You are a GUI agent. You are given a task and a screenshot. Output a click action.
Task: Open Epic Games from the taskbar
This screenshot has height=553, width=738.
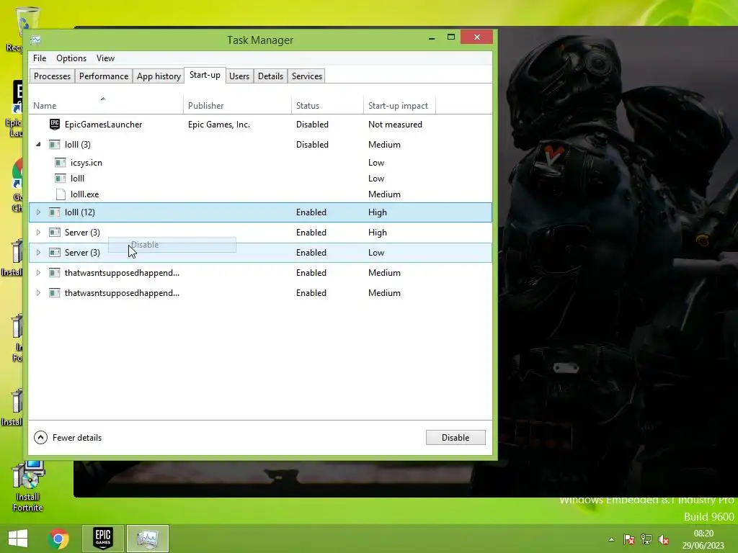(x=102, y=539)
